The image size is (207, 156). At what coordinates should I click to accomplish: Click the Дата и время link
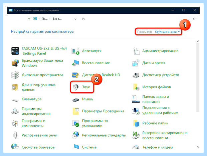coord(154,63)
